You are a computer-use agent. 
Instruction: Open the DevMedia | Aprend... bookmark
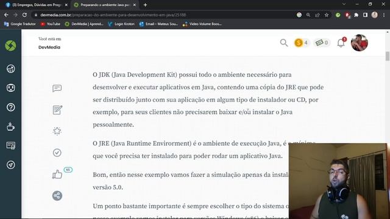(x=84, y=24)
